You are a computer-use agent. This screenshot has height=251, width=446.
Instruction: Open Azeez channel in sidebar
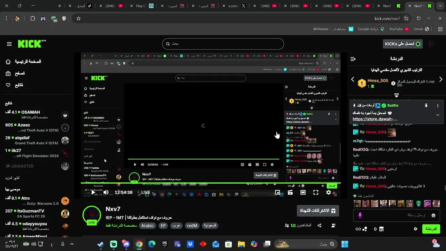(37, 127)
